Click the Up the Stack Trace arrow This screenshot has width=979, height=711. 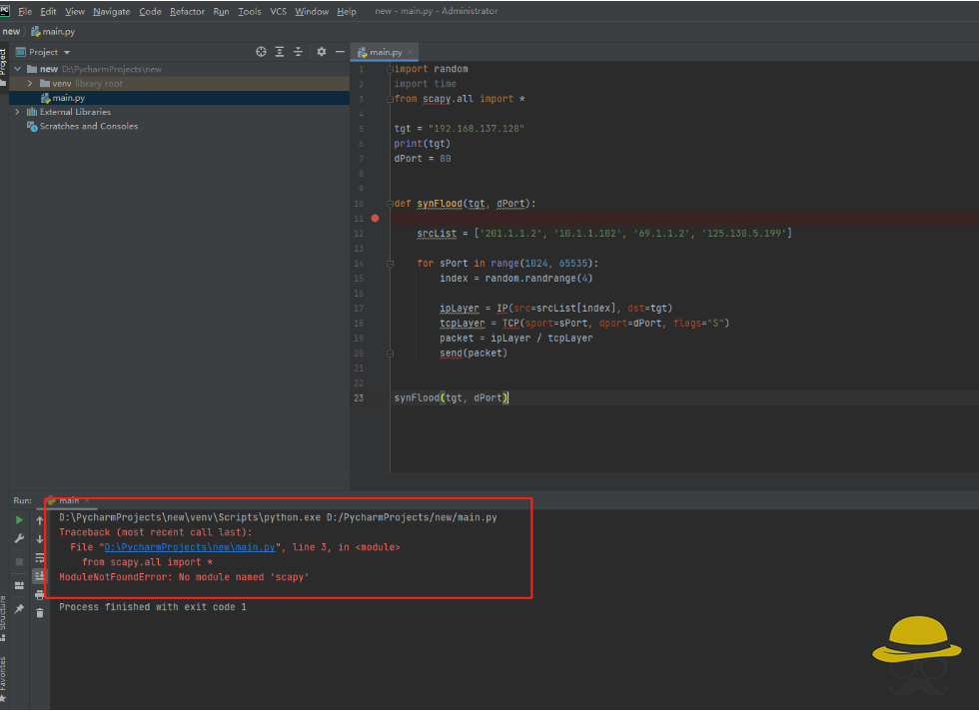[40, 520]
